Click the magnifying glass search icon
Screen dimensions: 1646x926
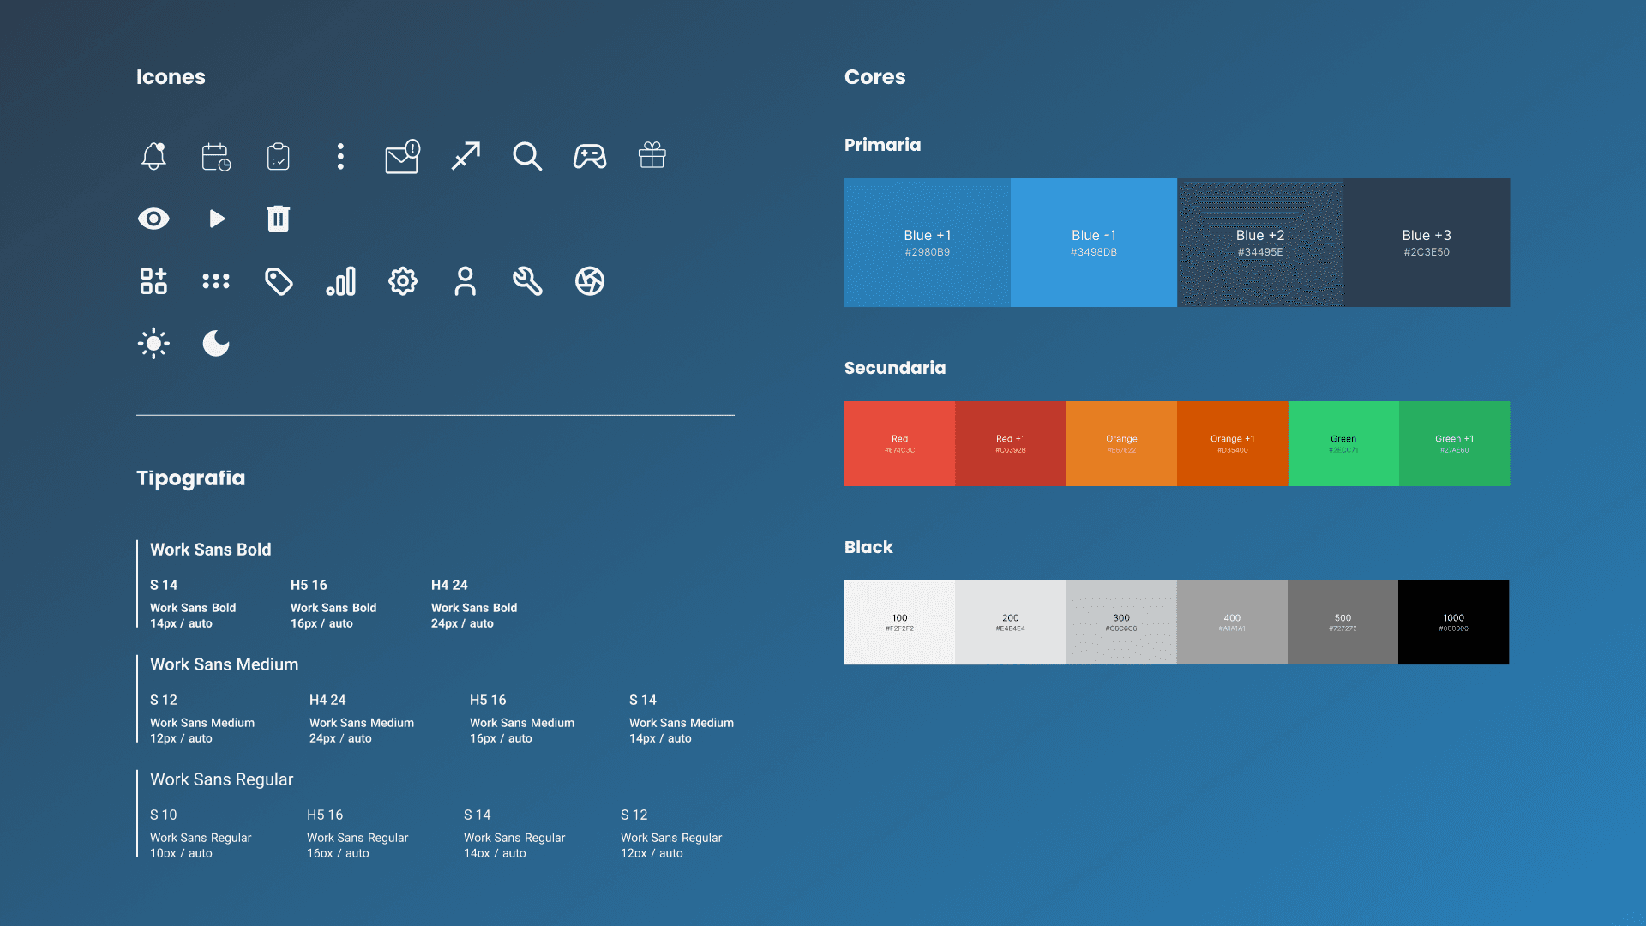coord(527,156)
